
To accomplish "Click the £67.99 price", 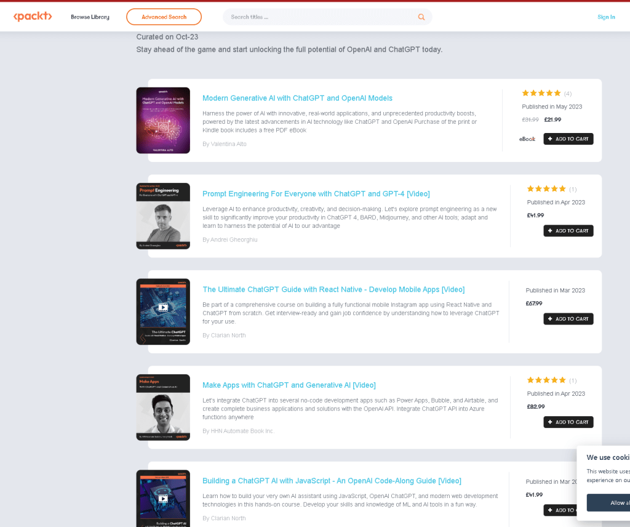I will [x=534, y=304].
